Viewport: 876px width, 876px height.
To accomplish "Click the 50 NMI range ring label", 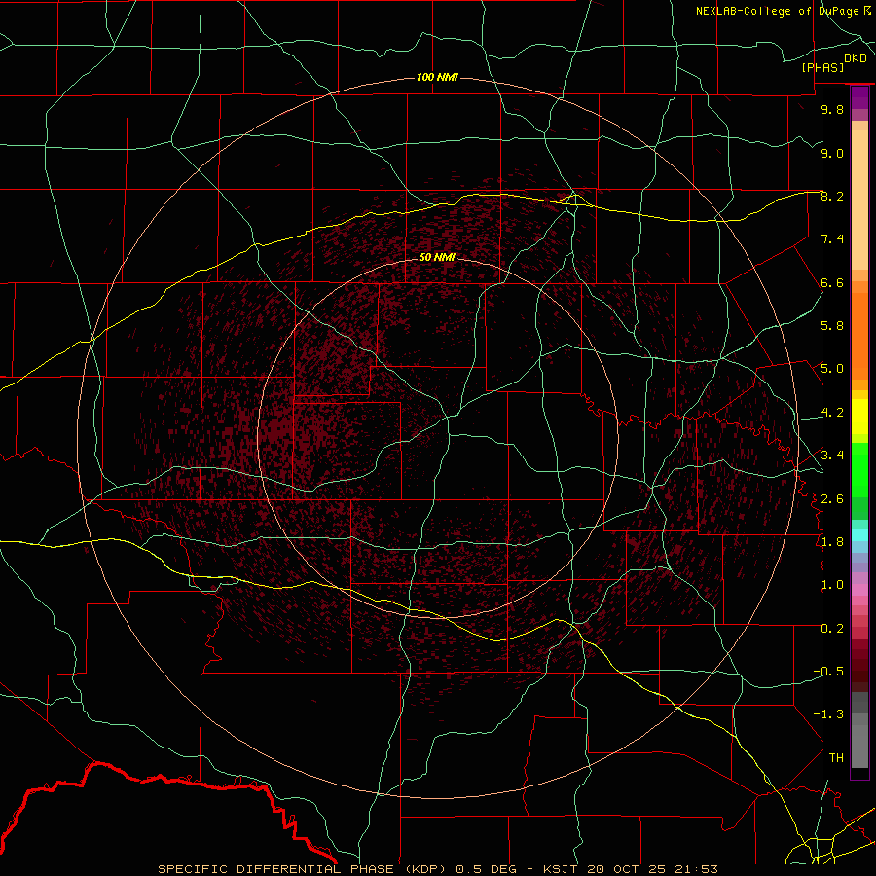I will tap(437, 257).
